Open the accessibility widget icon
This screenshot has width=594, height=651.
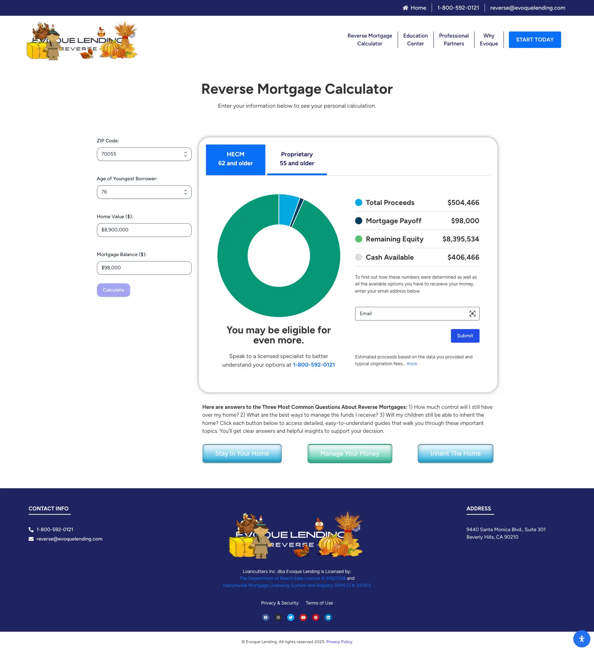tap(581, 638)
